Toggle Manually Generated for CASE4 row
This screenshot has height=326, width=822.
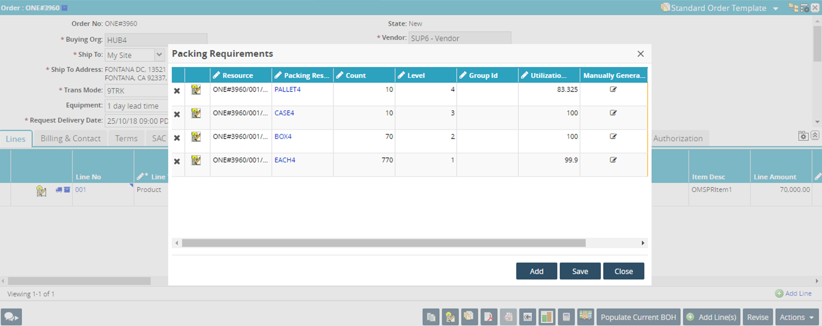click(x=613, y=113)
